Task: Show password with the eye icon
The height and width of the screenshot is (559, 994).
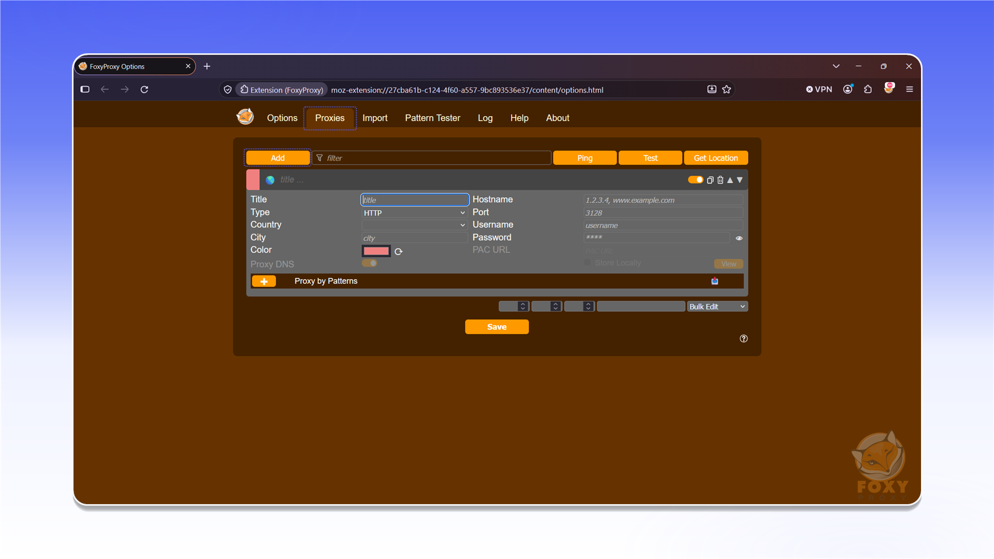Action: point(739,238)
